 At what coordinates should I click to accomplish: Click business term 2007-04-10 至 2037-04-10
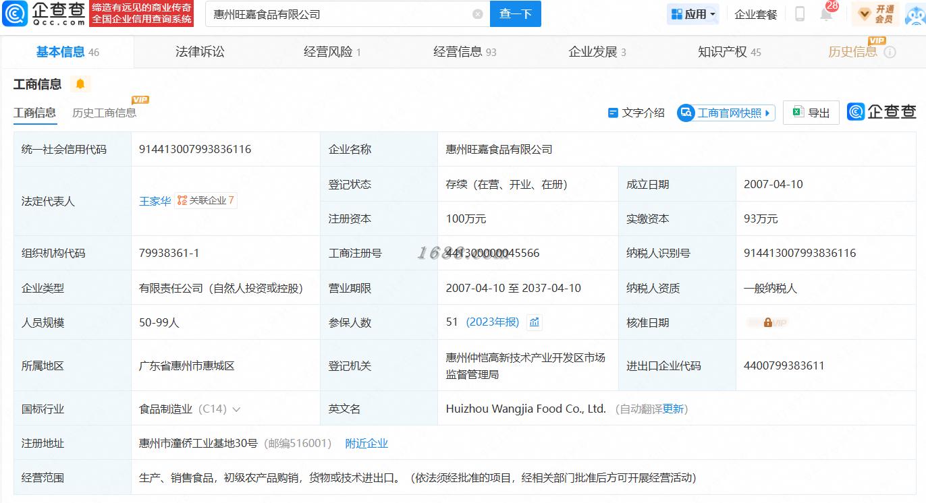513,288
